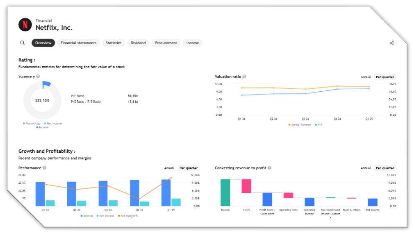Open the Procurement tab
This screenshot has height=235, width=414.
click(166, 43)
